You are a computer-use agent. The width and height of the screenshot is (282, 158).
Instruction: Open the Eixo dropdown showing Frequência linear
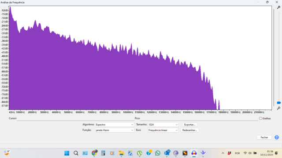(163, 130)
